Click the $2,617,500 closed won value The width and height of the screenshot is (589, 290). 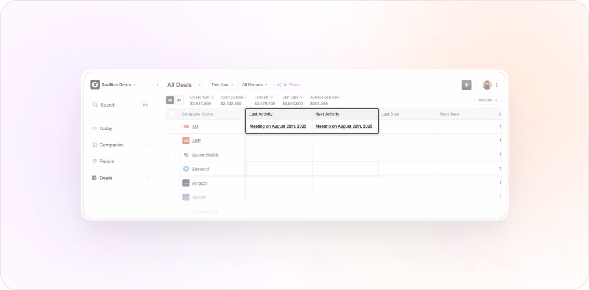tap(201, 104)
